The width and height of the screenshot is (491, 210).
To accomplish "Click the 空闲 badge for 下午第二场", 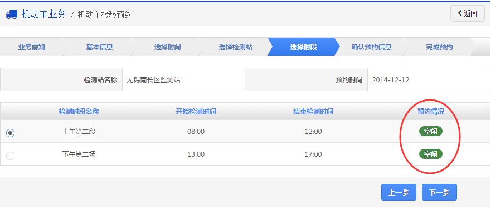I will (431, 154).
